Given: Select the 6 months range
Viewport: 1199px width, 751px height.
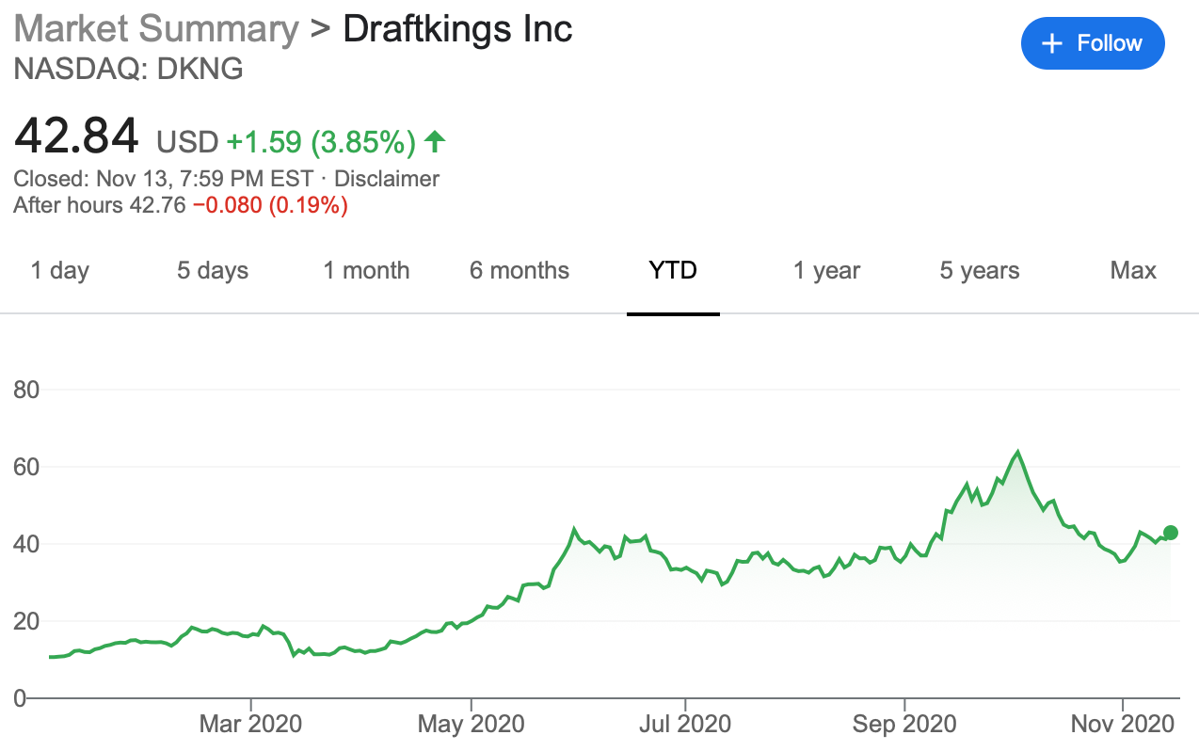Looking at the screenshot, I should [x=520, y=270].
